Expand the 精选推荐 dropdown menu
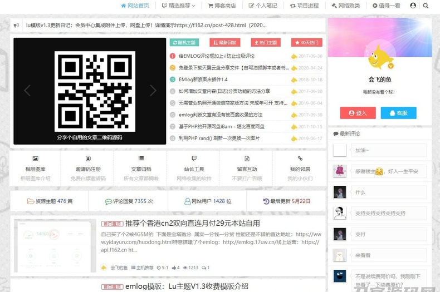Screen dimensions: 440x292 179,6
